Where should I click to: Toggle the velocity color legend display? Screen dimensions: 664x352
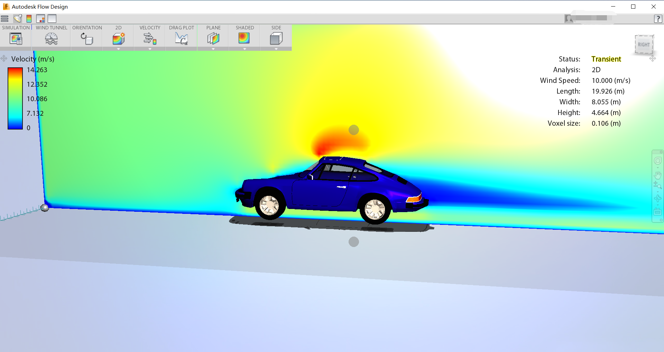coord(29,19)
